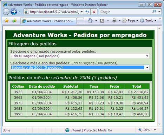Click the page icon in the address bar

pyautogui.click(x=26, y=12)
